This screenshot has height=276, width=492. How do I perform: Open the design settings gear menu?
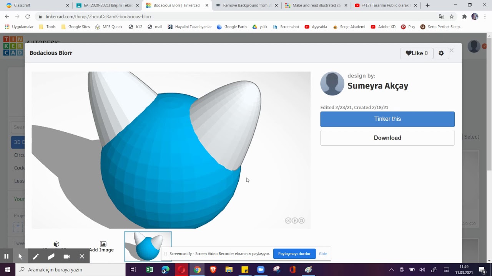tap(441, 53)
